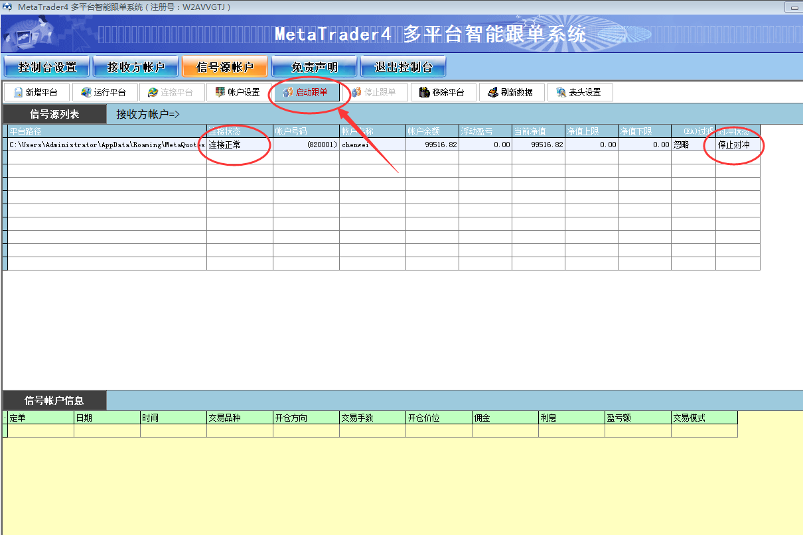Click 退出控制台 to exit console
803x535 pixels.
pos(403,67)
